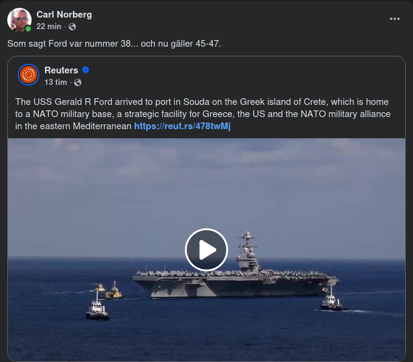Click the green online status dot

click(28, 28)
